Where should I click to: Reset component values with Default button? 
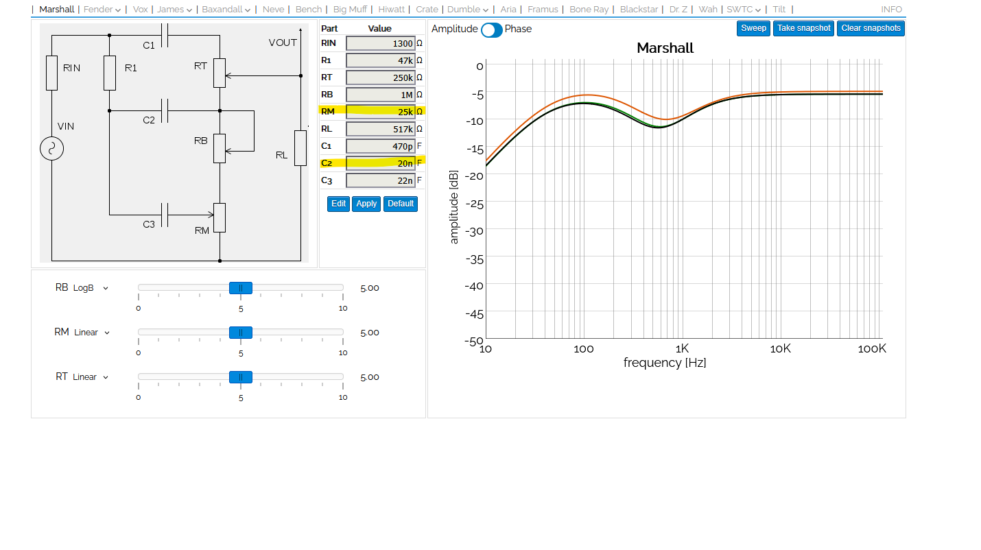click(x=401, y=204)
